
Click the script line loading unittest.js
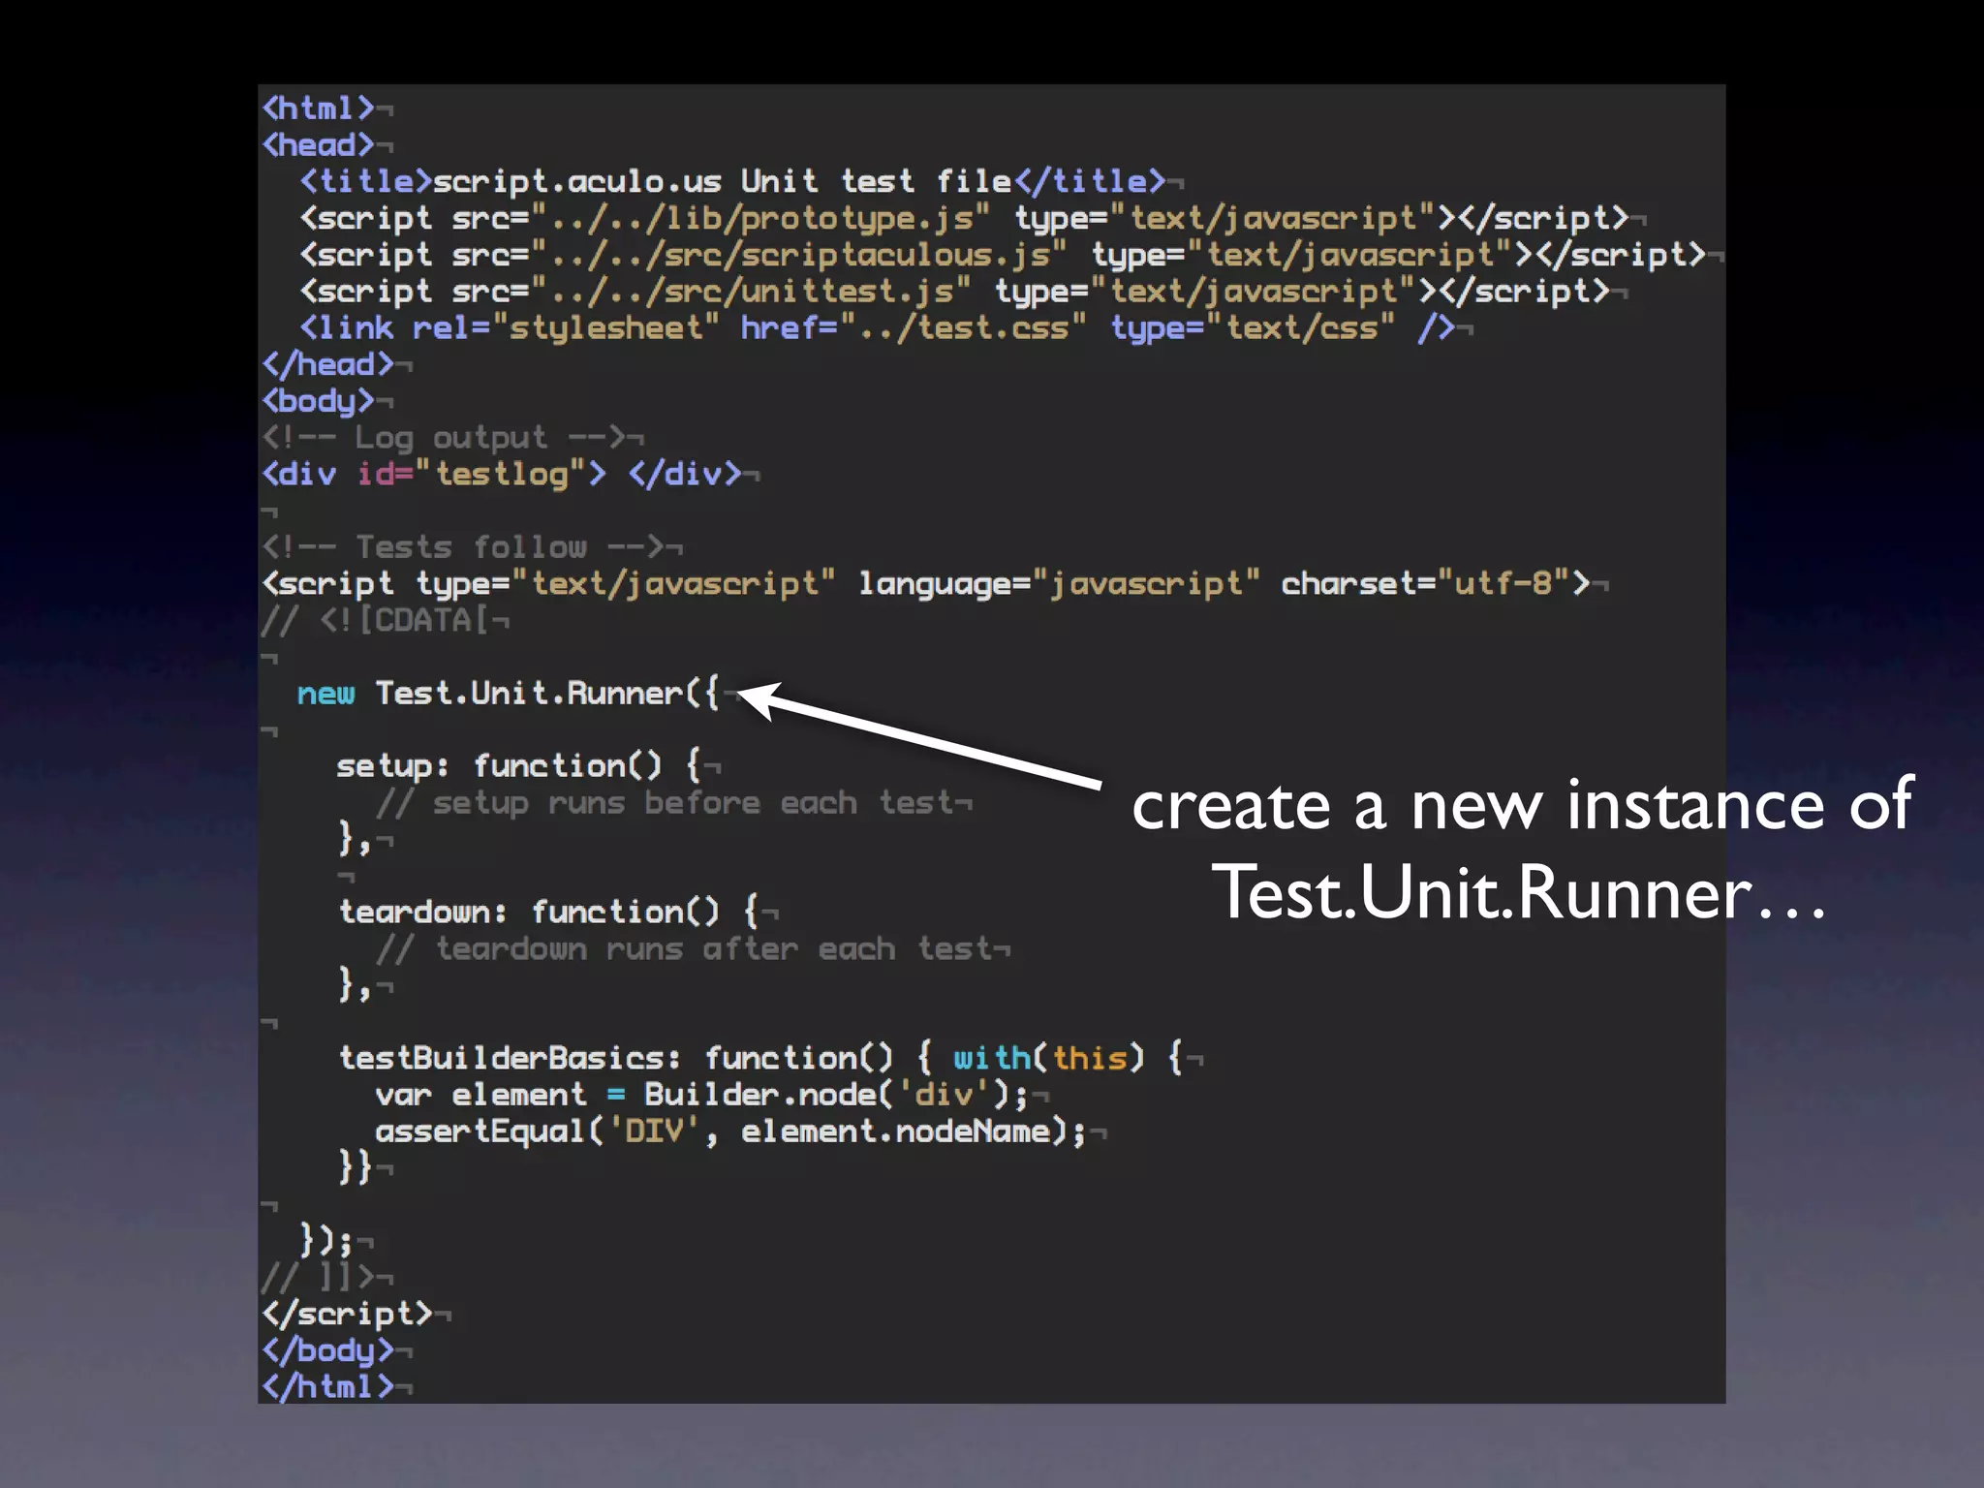954,291
